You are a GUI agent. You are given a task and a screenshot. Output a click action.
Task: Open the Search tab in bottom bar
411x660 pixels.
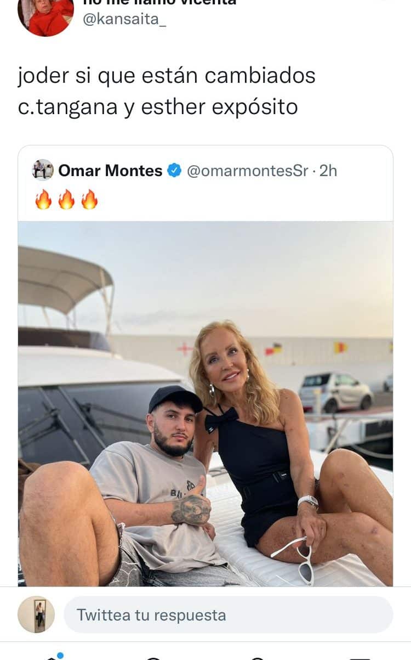pyautogui.click(x=154, y=657)
